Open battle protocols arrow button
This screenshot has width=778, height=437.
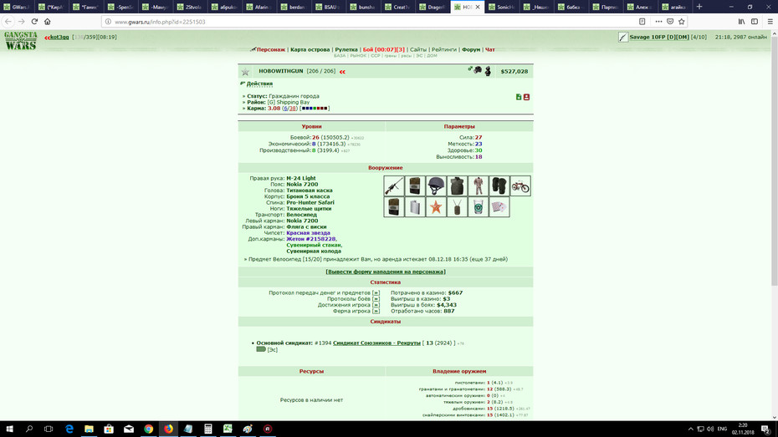[x=376, y=299]
